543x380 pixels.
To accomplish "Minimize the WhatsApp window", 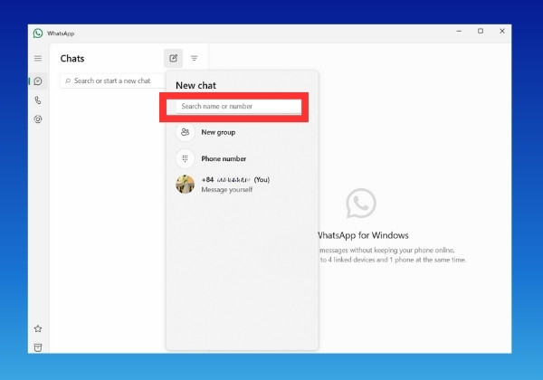I will click(x=459, y=31).
